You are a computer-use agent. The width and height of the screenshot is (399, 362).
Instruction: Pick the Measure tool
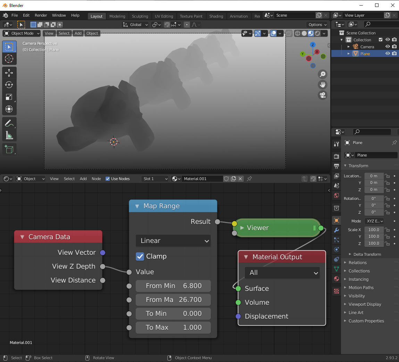pyautogui.click(x=9, y=135)
